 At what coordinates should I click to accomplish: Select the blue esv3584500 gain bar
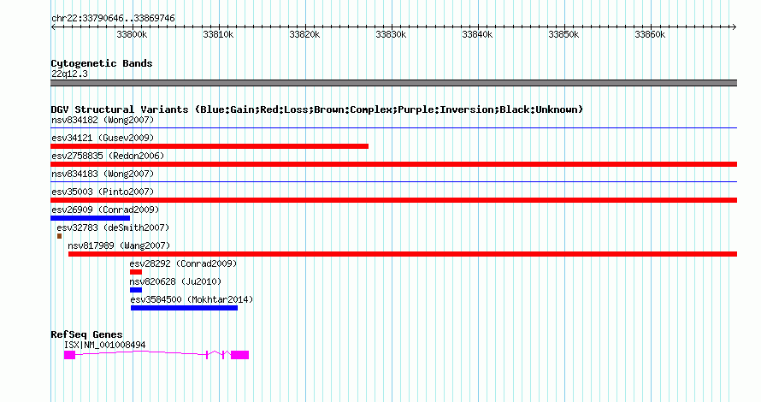(x=184, y=308)
